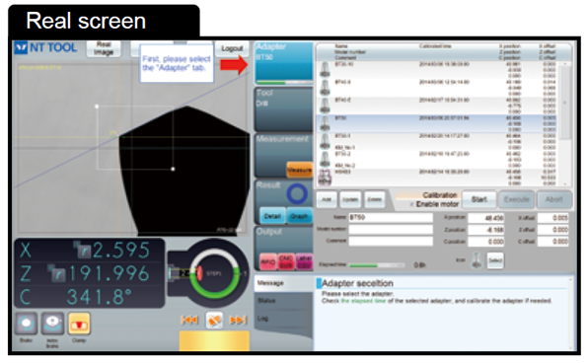This screenshot has width=588, height=364.
Task: Toggle the Auto brake icon
Action: pos(52,324)
